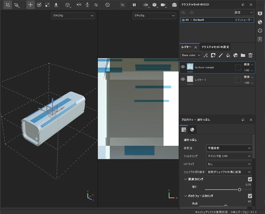Click the reset transform circular X icon
The width and height of the screenshot is (265, 214).
click(x=107, y=5)
